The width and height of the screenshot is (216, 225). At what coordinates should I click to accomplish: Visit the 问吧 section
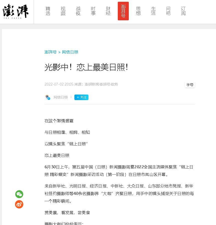[168, 11]
